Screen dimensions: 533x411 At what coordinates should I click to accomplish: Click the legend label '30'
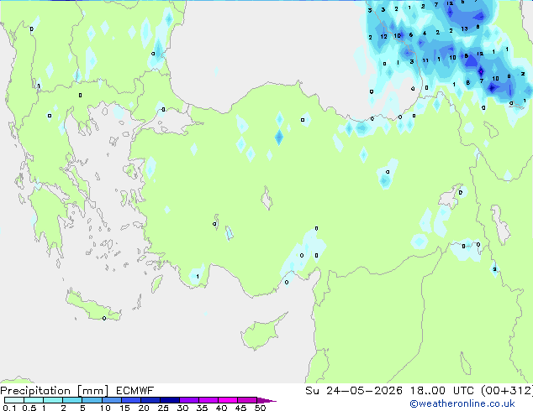182,408
